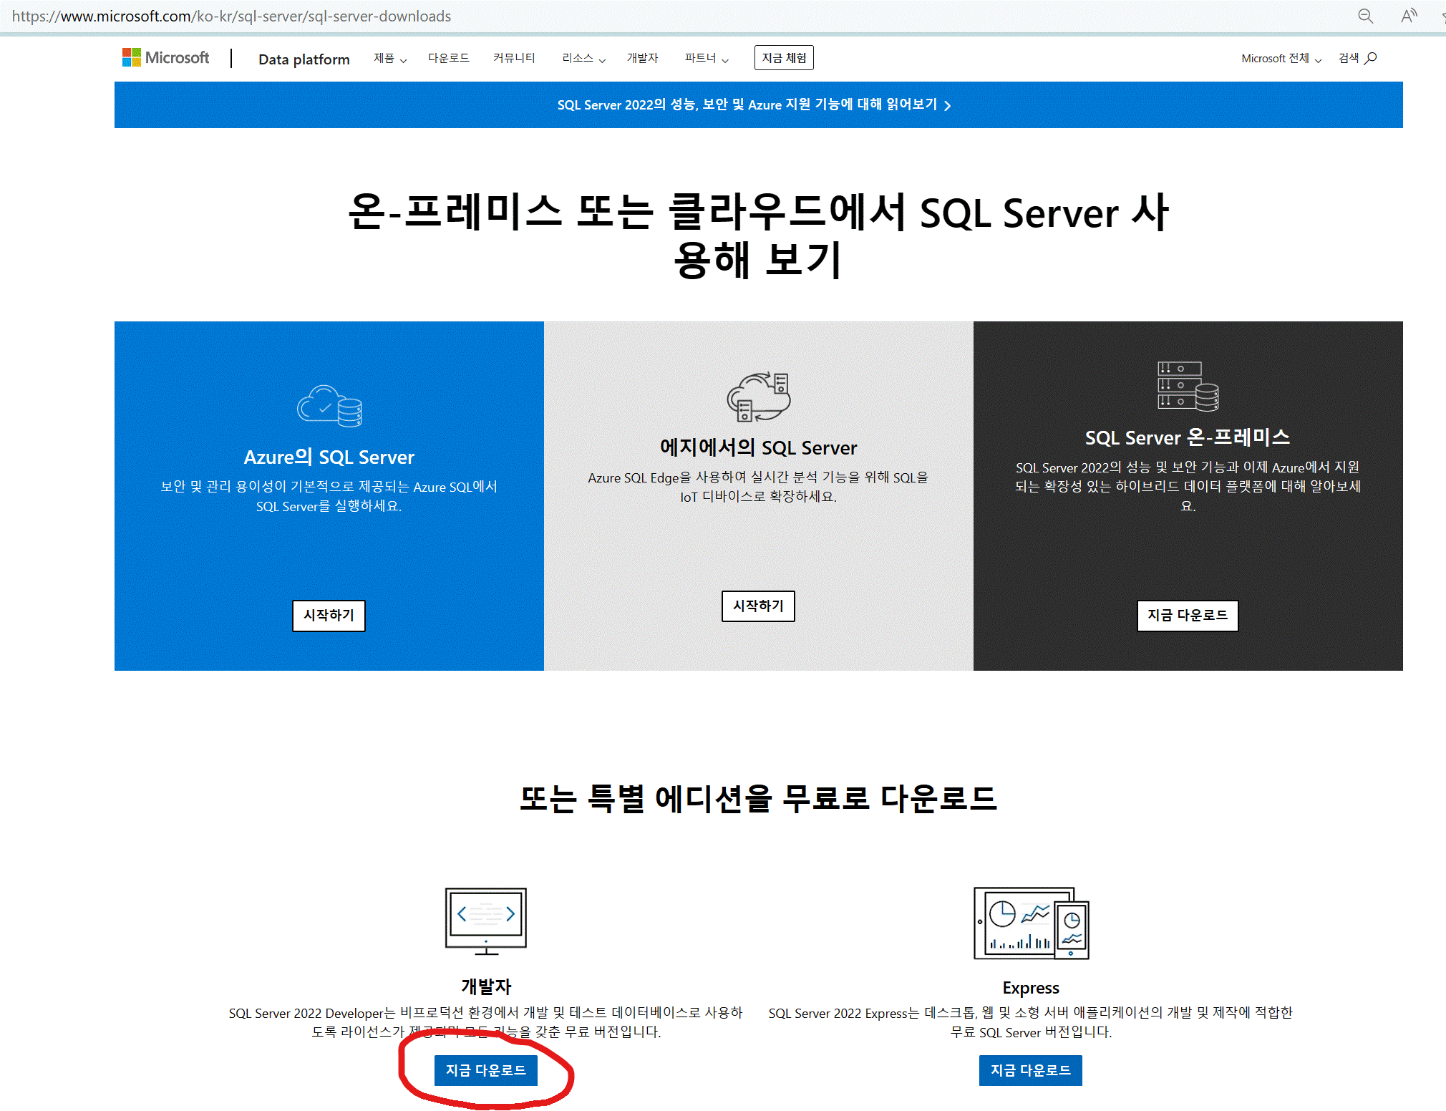Open the 커뮤니티 menu item
The width and height of the screenshot is (1446, 1111).
pyautogui.click(x=514, y=58)
